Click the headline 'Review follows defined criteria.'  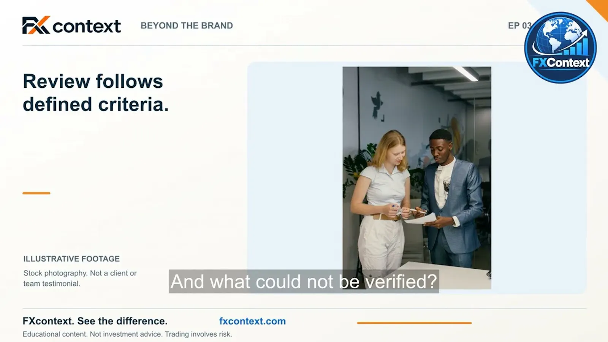95,93
